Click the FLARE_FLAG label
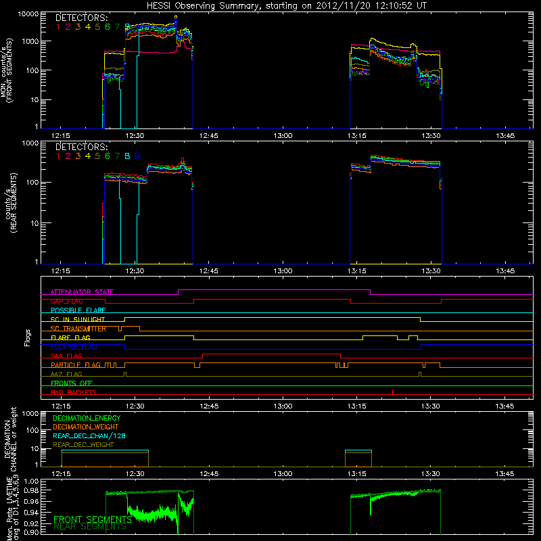 pos(70,337)
